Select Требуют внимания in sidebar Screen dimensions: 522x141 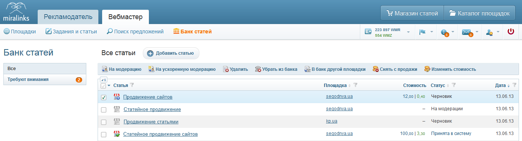[45, 79]
